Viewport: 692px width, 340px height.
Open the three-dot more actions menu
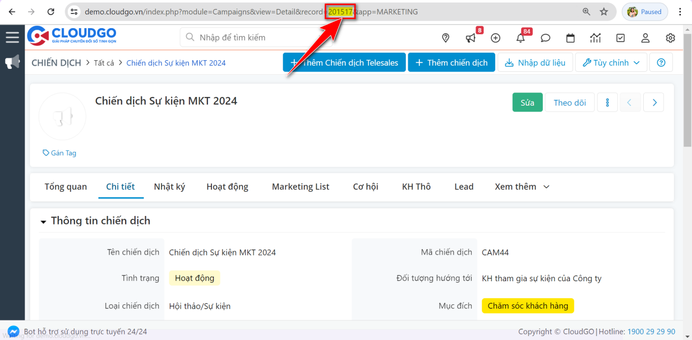[x=607, y=102]
